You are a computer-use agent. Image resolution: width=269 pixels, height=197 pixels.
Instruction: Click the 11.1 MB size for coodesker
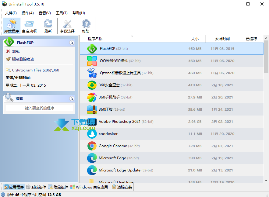[195, 134]
